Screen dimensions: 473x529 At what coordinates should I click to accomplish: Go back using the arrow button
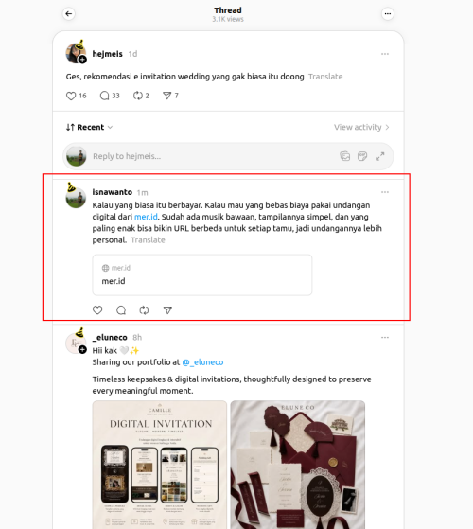pyautogui.click(x=69, y=14)
